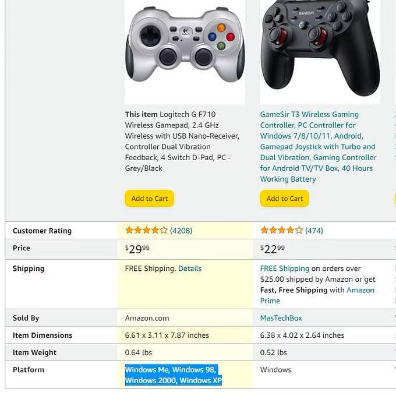Viewport: 396px width, 396px height.
Task: Open the shipping Details link
Action: click(x=190, y=268)
